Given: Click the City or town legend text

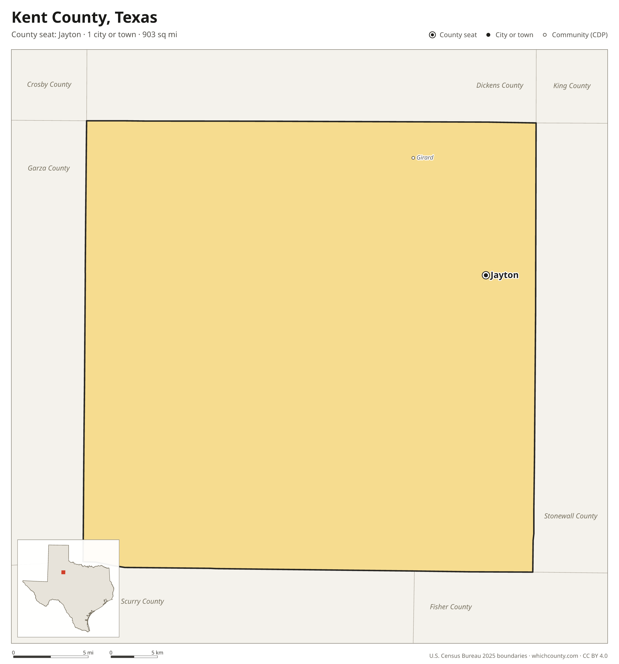Looking at the screenshot, I should tap(514, 35).
